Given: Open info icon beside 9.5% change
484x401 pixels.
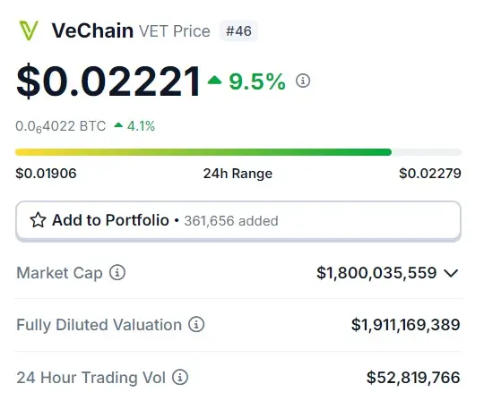Looking at the screenshot, I should [303, 81].
